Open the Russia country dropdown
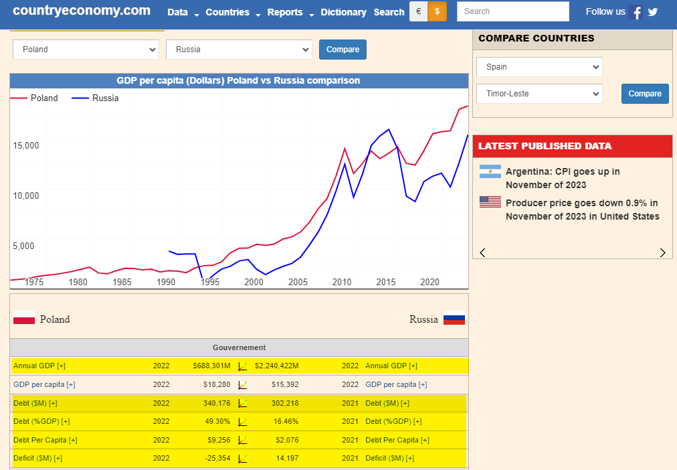677x470 pixels. pyautogui.click(x=239, y=50)
